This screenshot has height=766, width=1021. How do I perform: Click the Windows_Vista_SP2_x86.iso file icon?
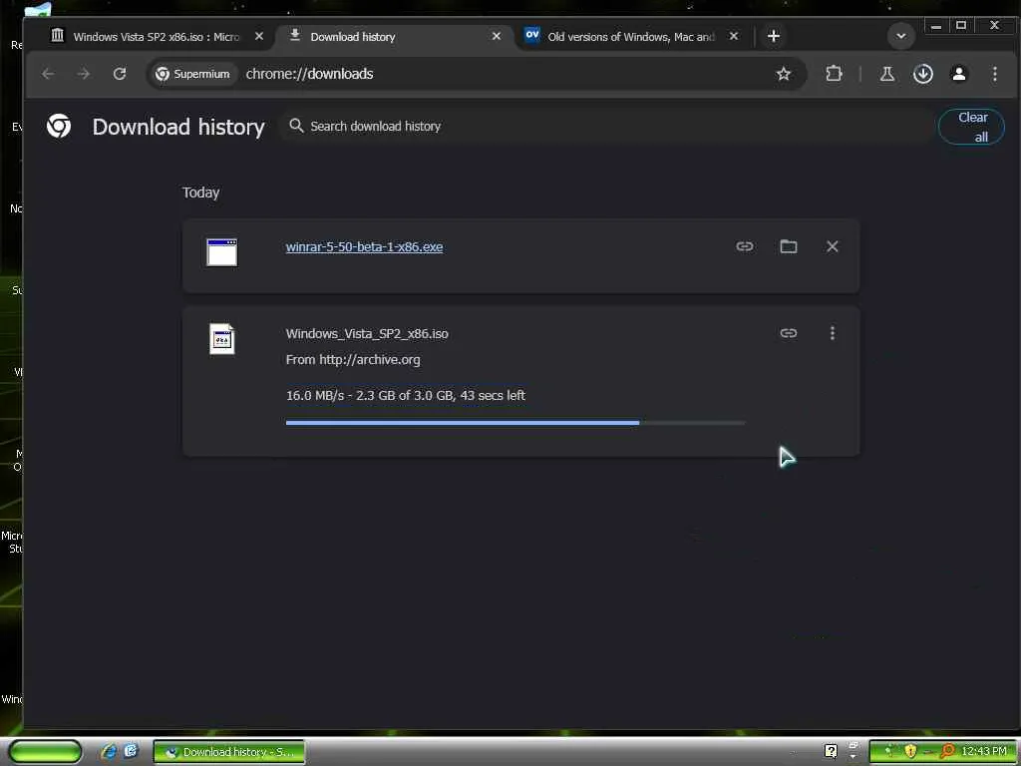tap(222, 339)
